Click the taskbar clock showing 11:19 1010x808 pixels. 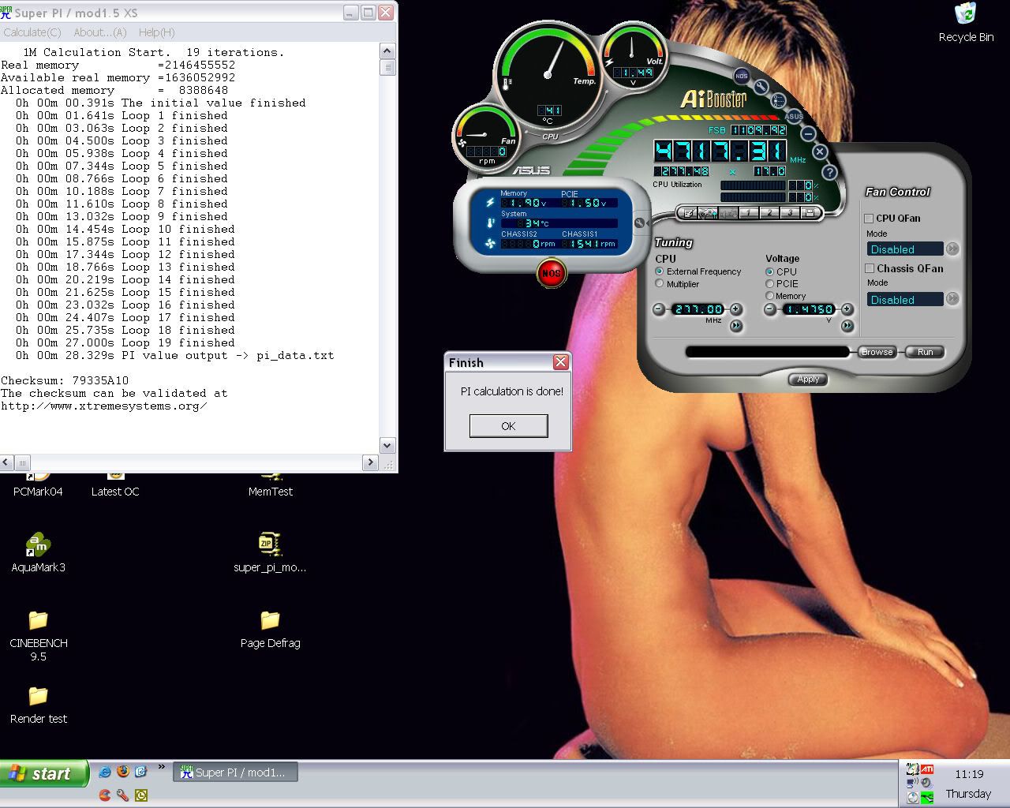click(968, 774)
